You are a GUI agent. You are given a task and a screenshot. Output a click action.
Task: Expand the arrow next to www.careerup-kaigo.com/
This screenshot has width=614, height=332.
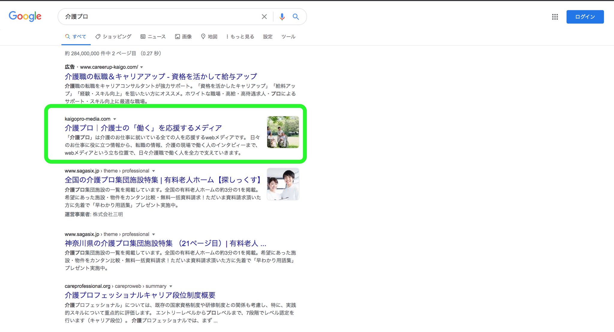tap(142, 67)
